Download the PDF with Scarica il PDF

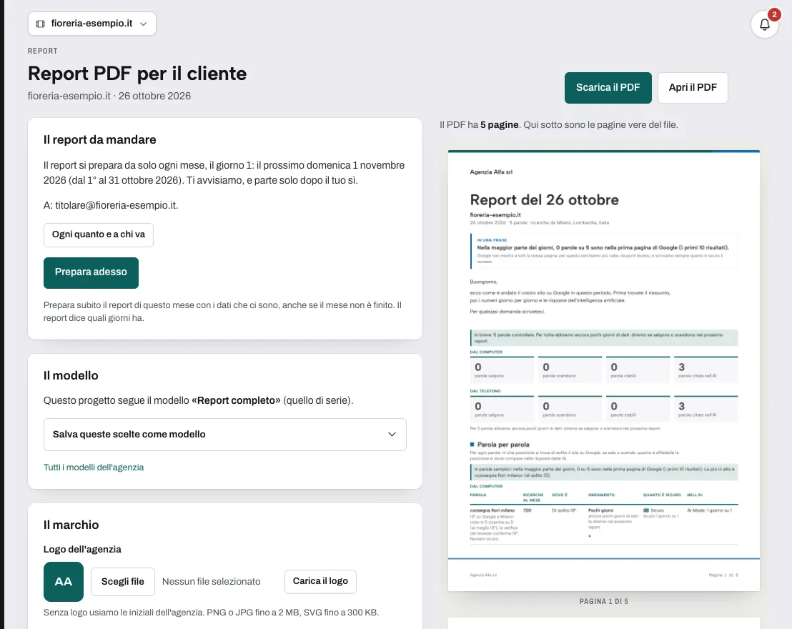tap(608, 87)
